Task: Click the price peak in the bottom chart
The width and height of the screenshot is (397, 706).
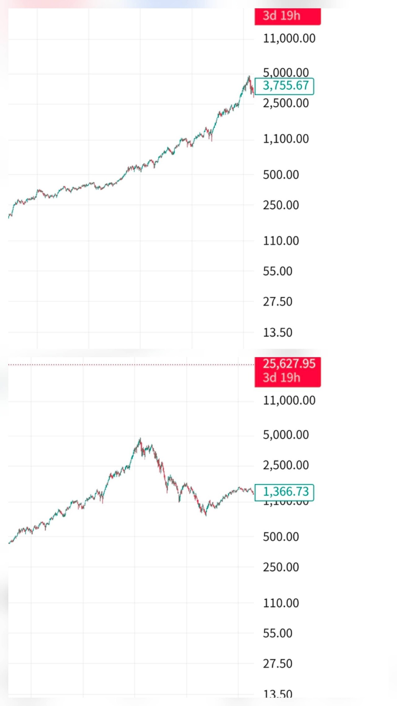Action: coord(140,439)
